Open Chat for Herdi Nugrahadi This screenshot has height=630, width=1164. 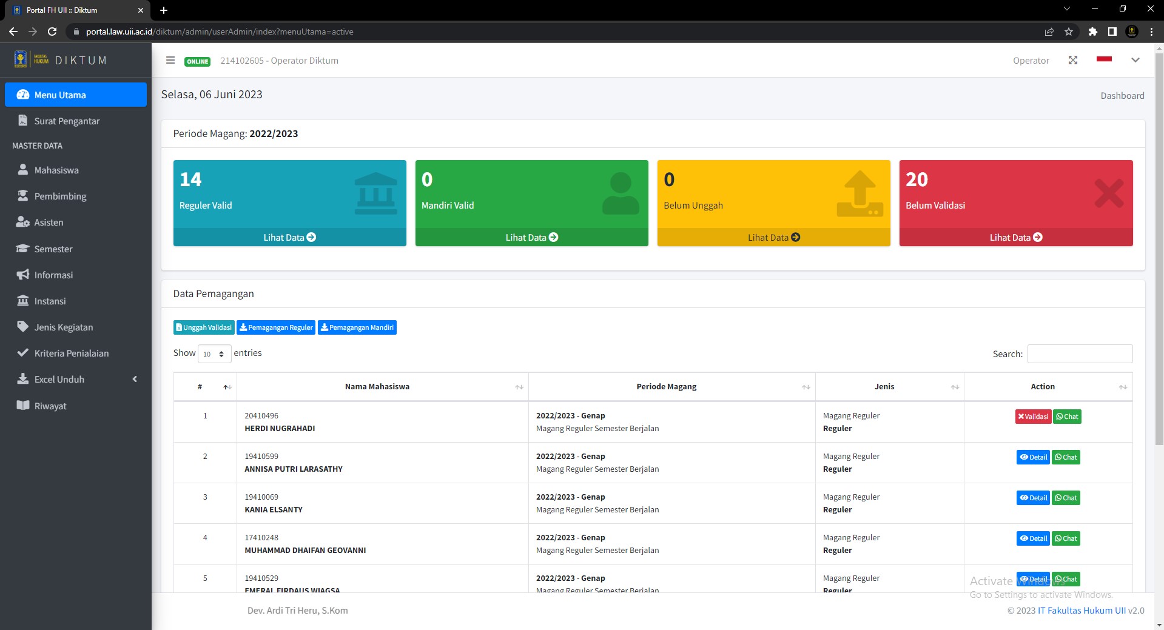click(x=1067, y=417)
